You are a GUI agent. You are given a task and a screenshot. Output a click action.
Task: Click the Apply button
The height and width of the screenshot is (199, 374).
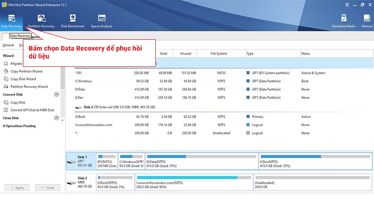pos(17,188)
